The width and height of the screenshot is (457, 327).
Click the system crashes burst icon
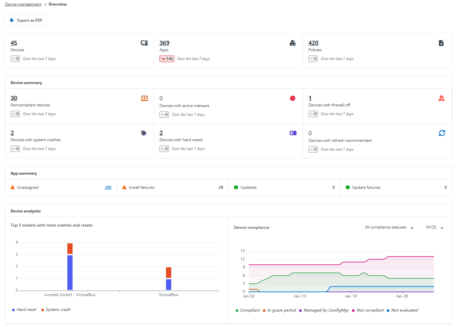pyautogui.click(x=144, y=133)
